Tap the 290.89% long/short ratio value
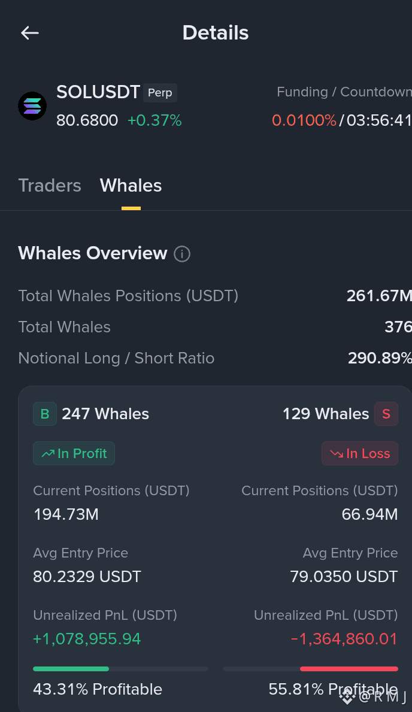The image size is (412, 712). coord(380,358)
